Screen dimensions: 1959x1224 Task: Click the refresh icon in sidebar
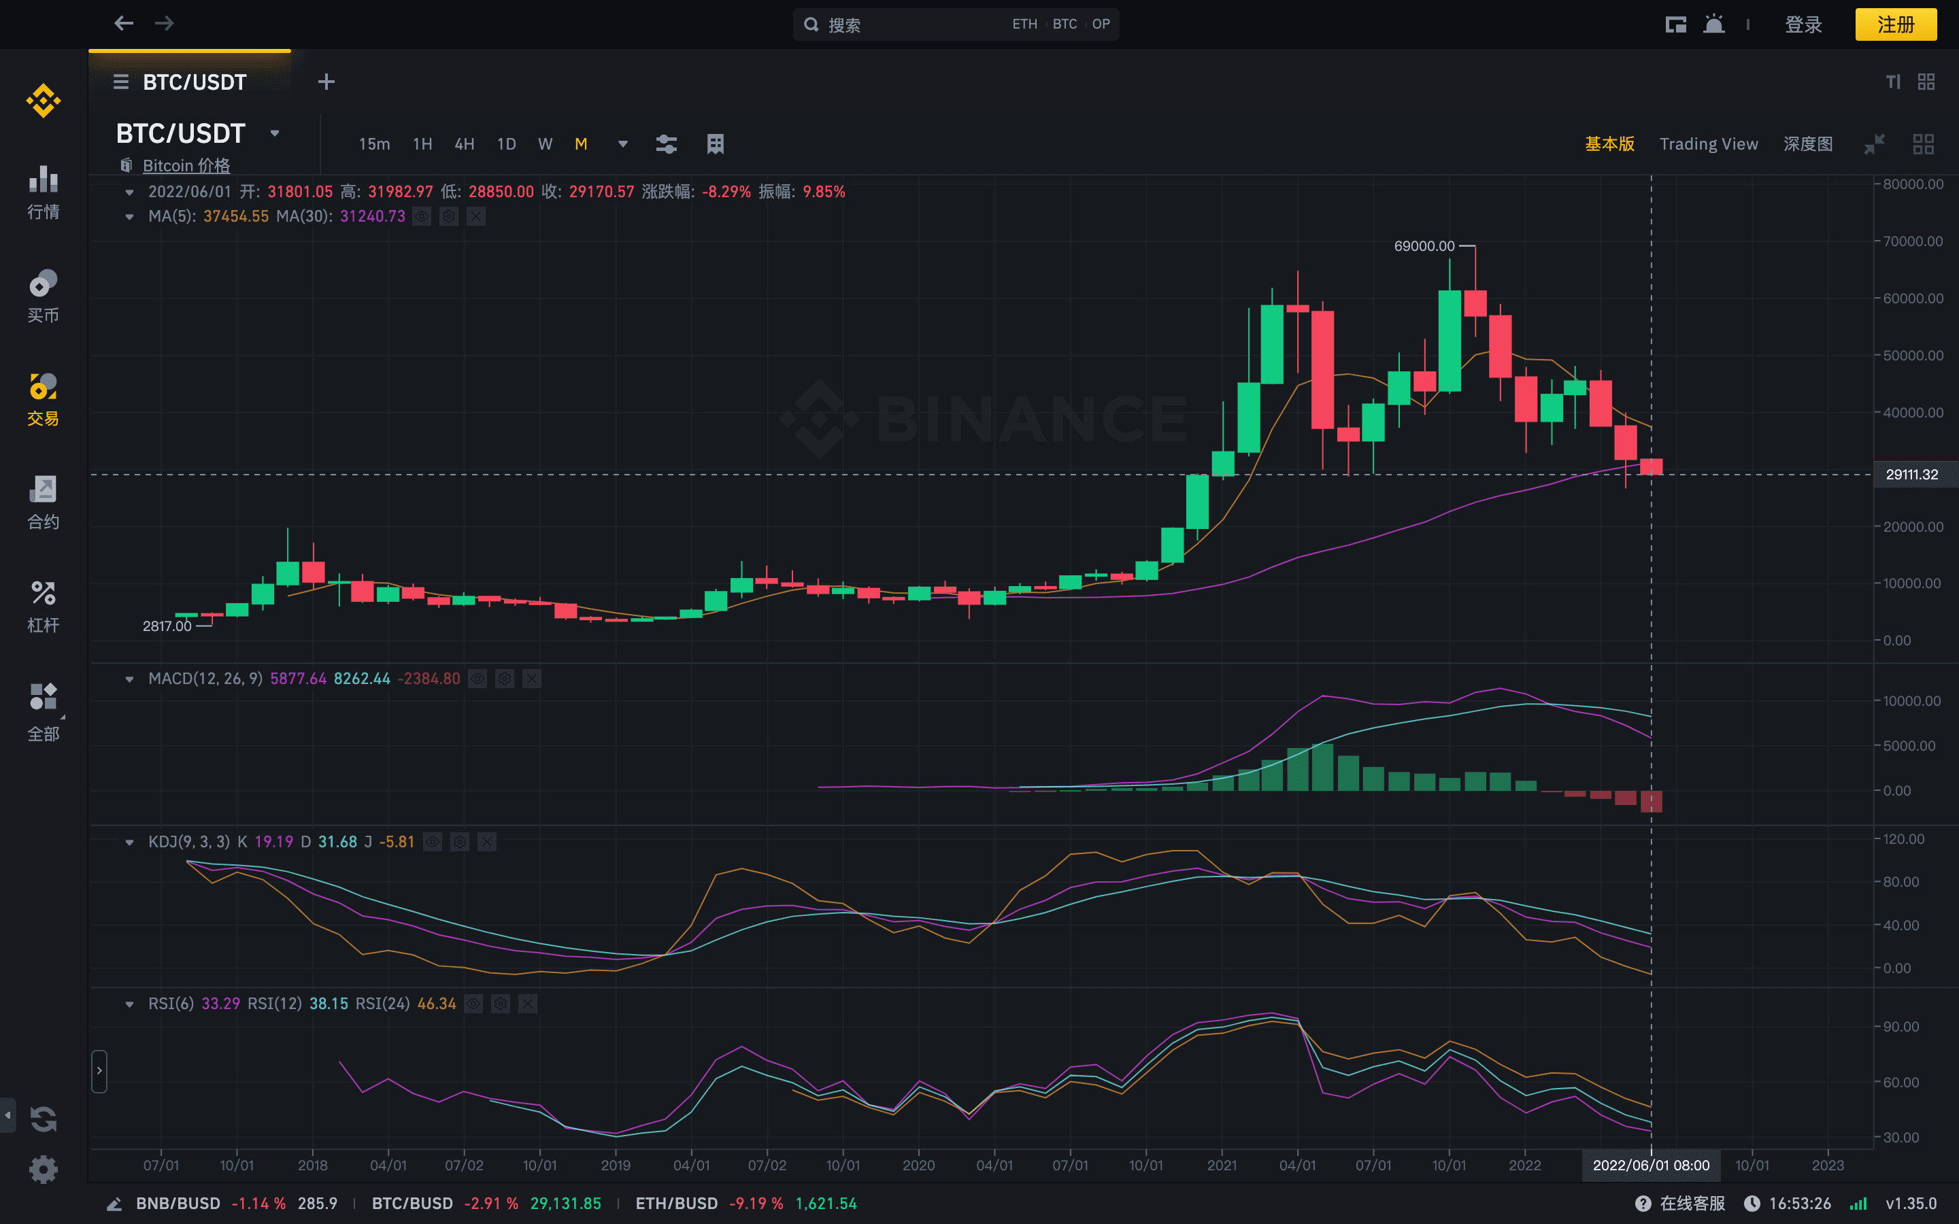(43, 1119)
